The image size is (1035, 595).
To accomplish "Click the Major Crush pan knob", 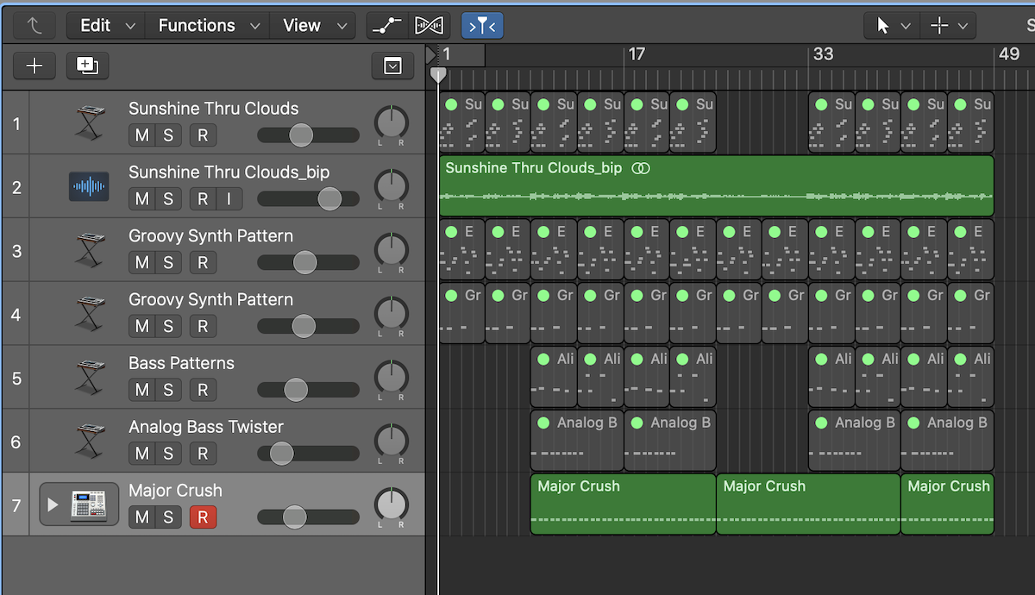I will (391, 506).
